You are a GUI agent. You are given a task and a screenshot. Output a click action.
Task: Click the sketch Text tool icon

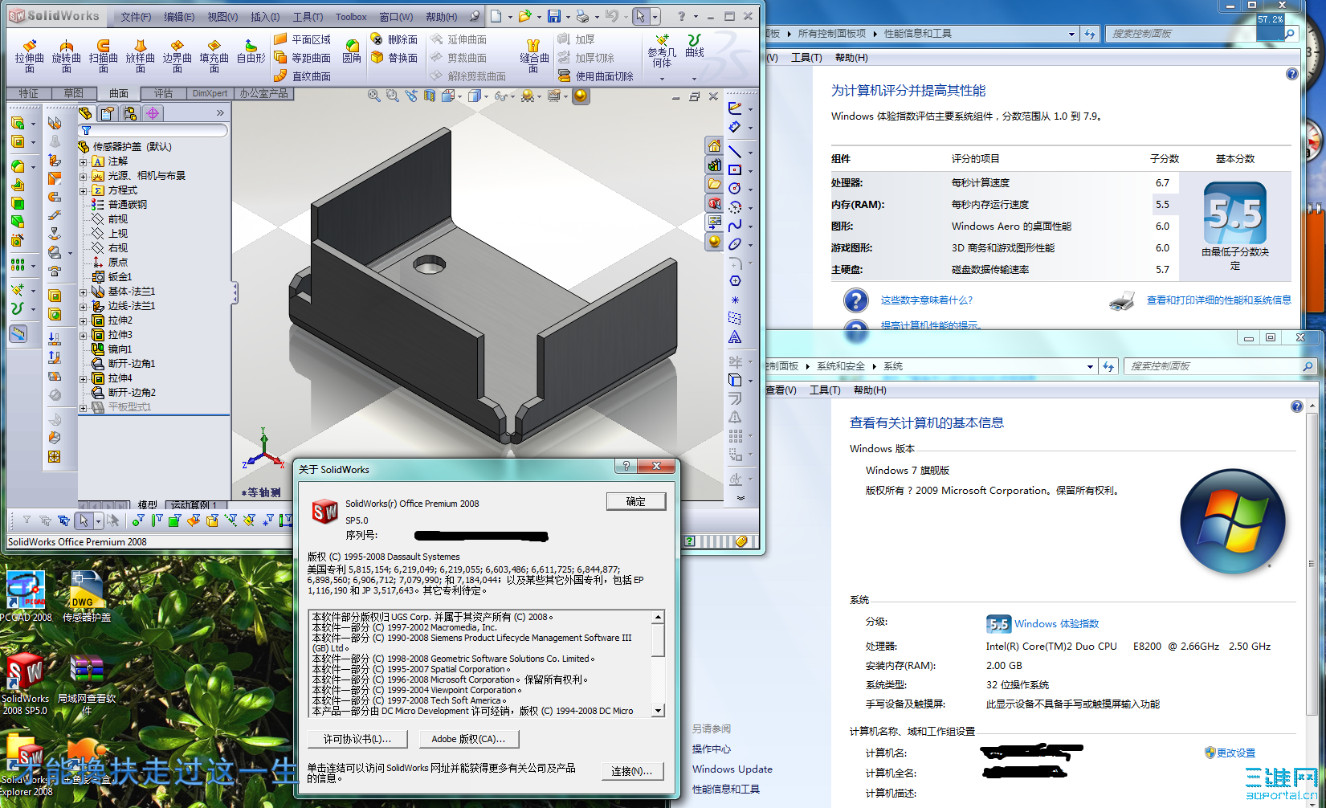tap(735, 337)
